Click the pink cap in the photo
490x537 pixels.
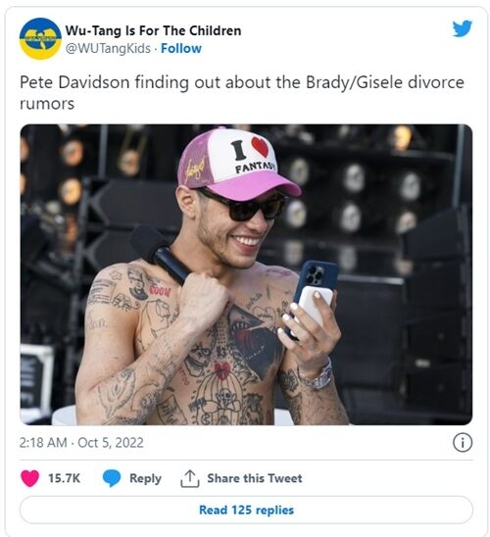click(236, 164)
